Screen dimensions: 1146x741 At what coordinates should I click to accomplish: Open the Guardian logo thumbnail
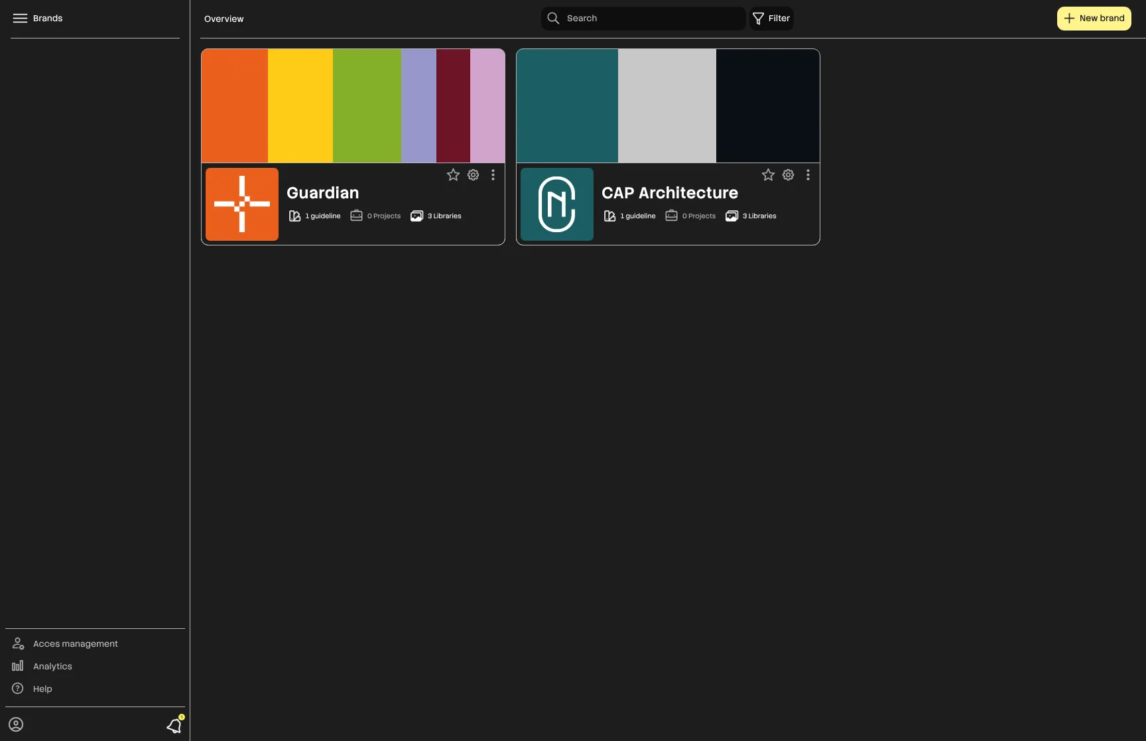[242, 204]
